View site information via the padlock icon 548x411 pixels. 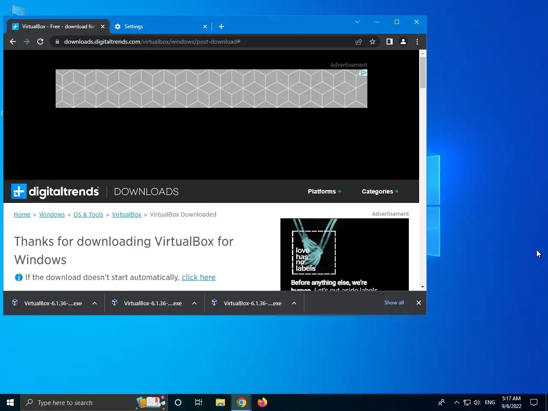tap(57, 42)
